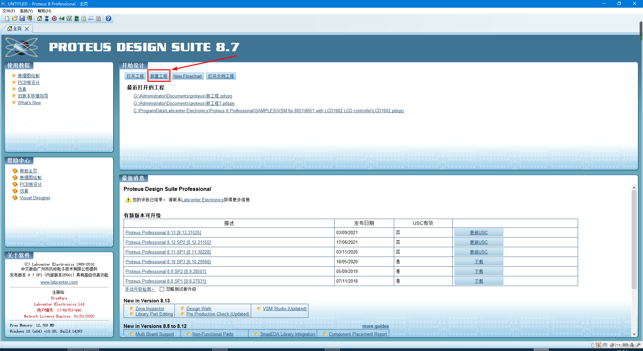This screenshot has height=351, width=643.
Task: Click the more guides link
Action: [375, 326]
